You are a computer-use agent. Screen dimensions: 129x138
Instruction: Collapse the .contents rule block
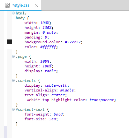[13, 81]
